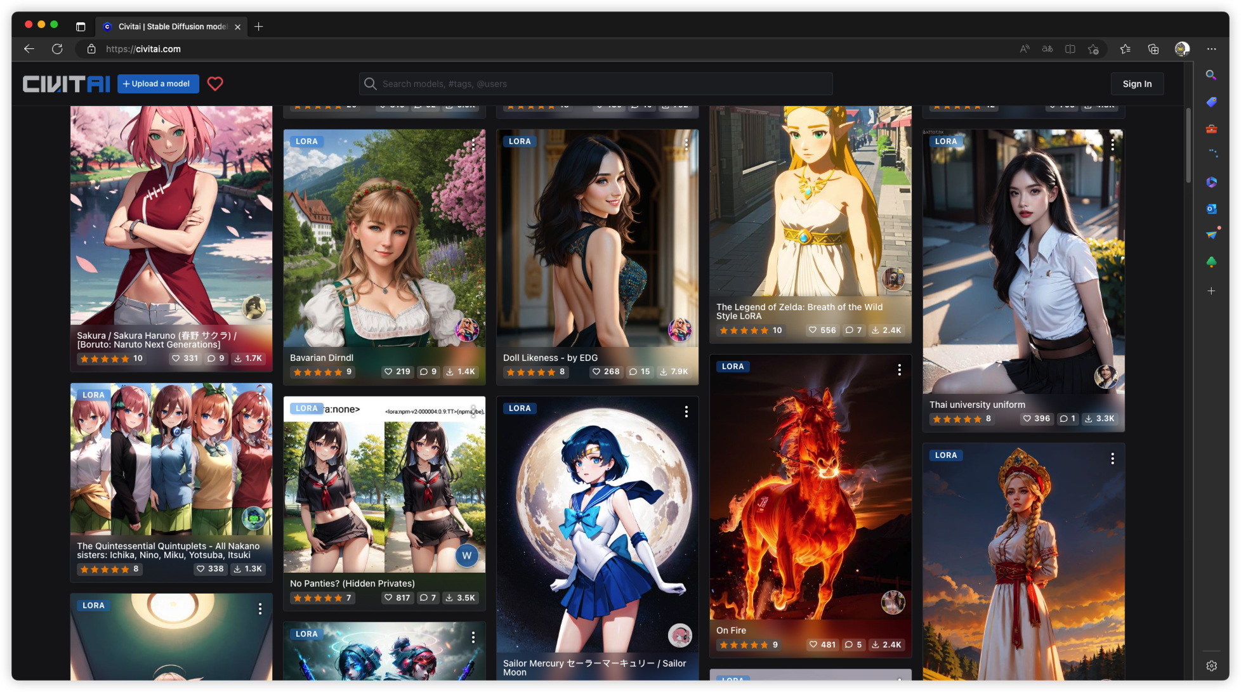Click the Upload a model button
This screenshot has height=692, width=1241.
pyautogui.click(x=158, y=84)
